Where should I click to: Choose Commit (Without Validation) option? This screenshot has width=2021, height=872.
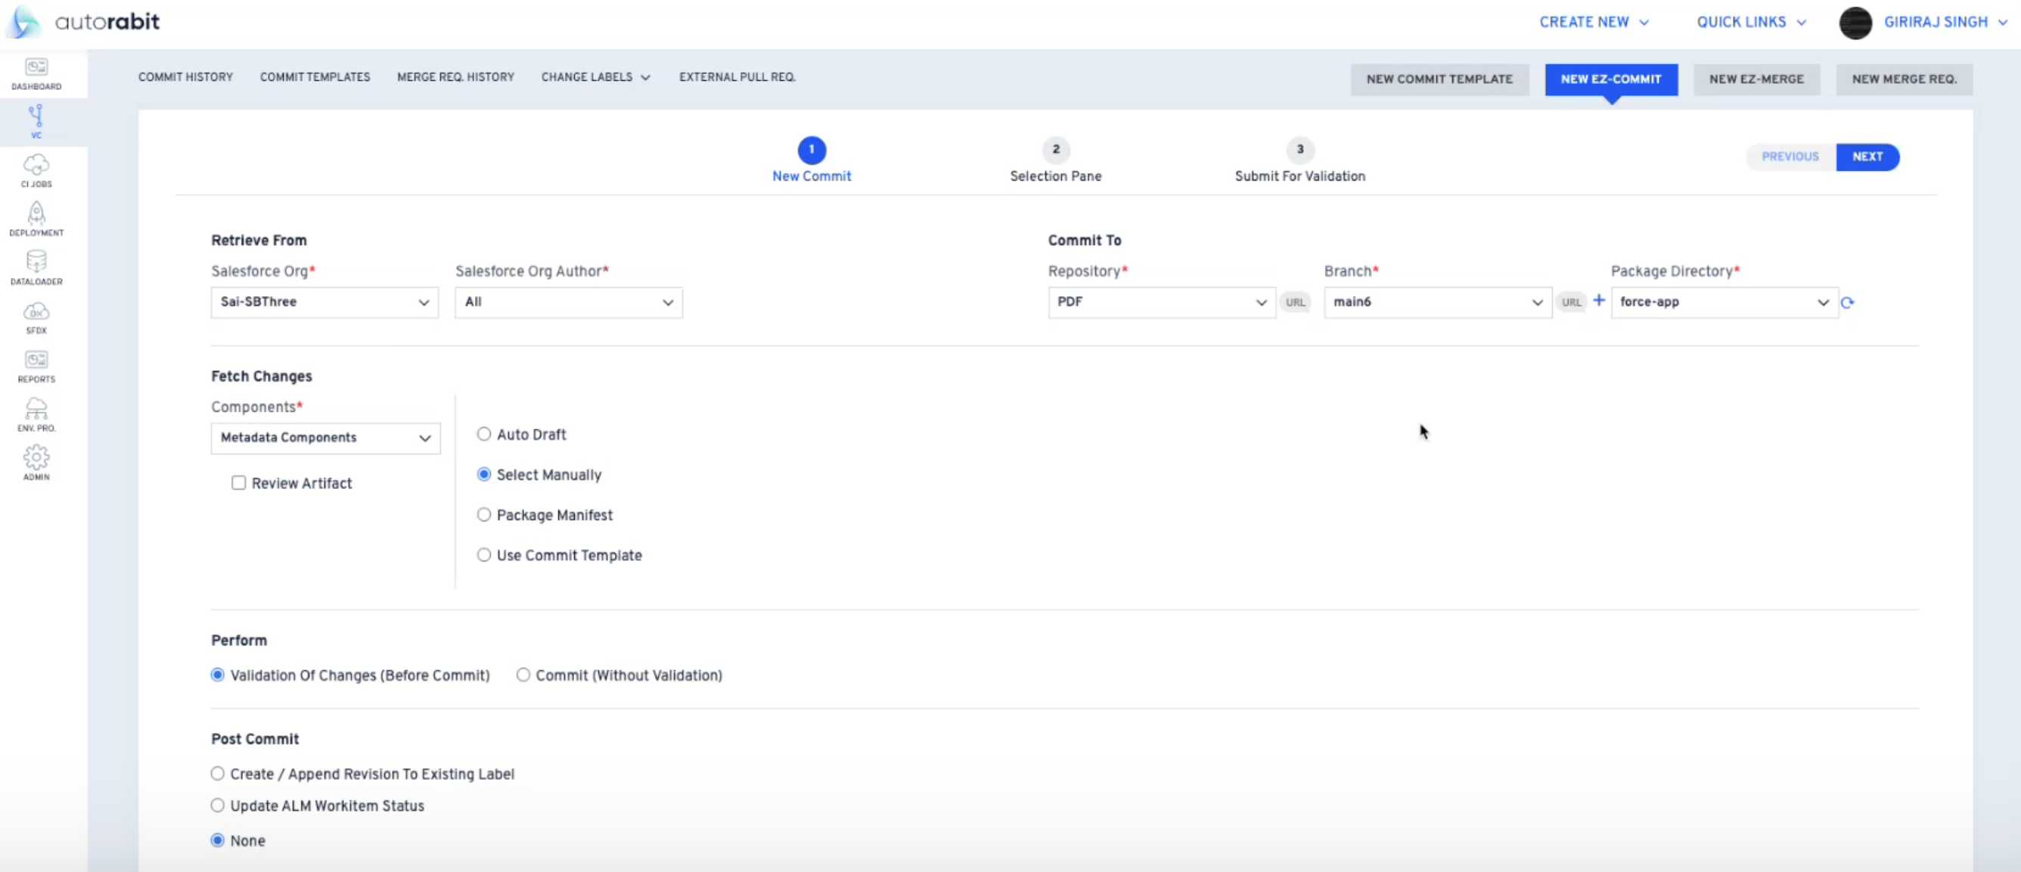523,675
